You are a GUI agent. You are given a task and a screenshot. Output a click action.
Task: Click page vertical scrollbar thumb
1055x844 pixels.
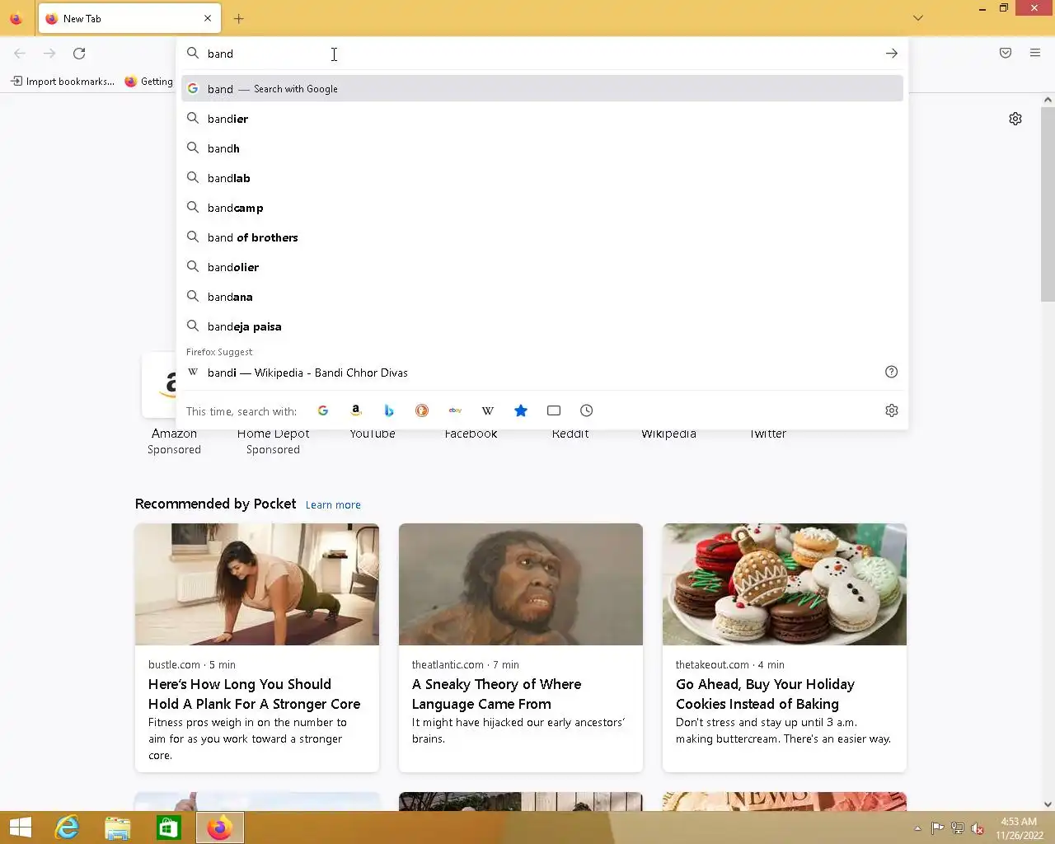point(1048,204)
